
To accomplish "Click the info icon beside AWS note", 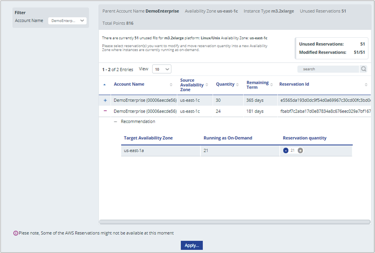I will (x=16, y=233).
